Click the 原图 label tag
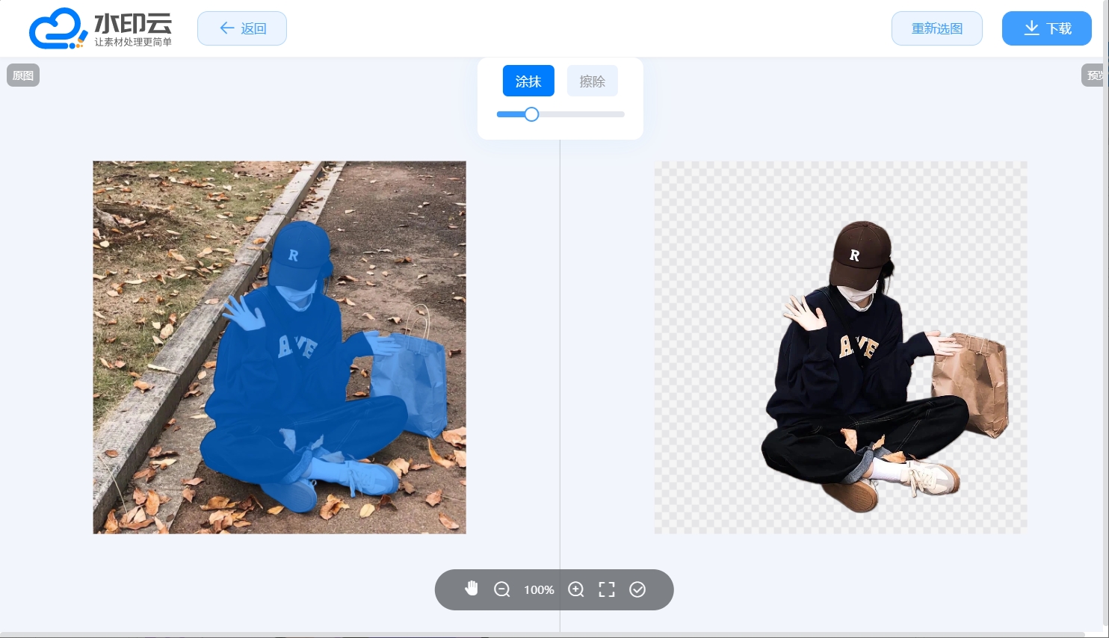This screenshot has width=1109, height=638. (x=23, y=75)
